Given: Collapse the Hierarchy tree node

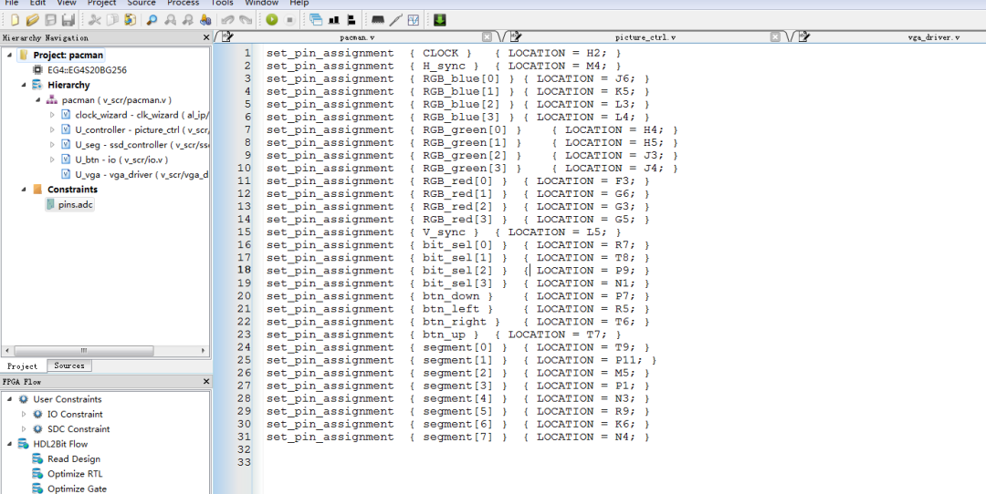Looking at the screenshot, I should pos(24,85).
